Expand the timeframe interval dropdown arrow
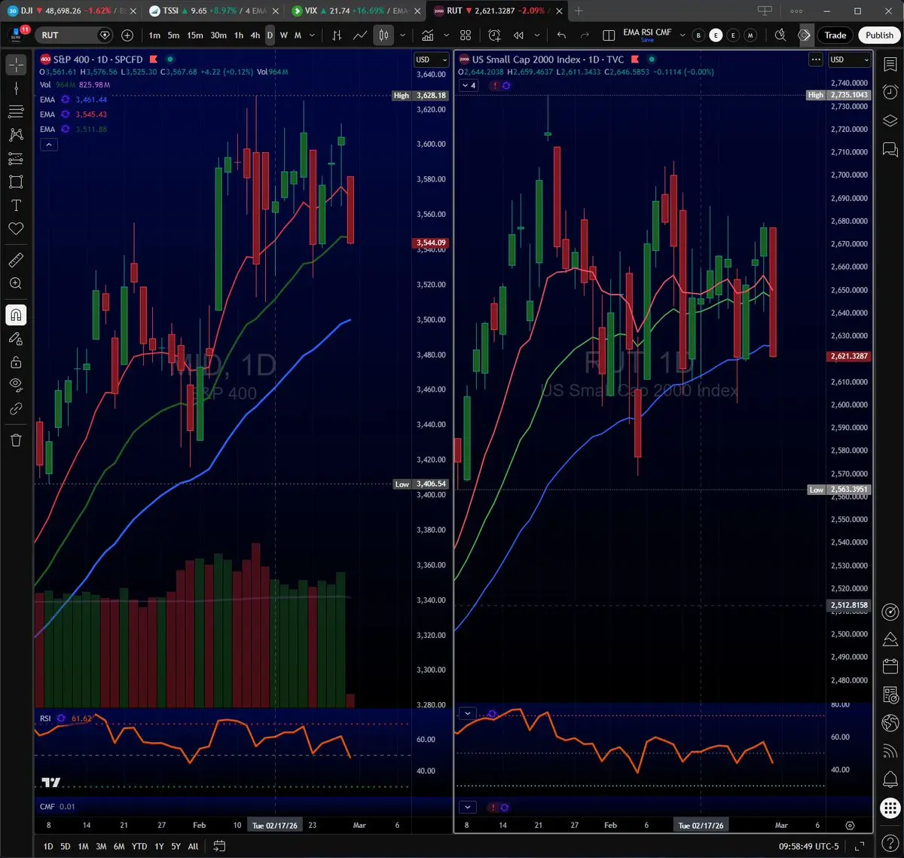Image resolution: width=904 pixels, height=858 pixels. 312,35
